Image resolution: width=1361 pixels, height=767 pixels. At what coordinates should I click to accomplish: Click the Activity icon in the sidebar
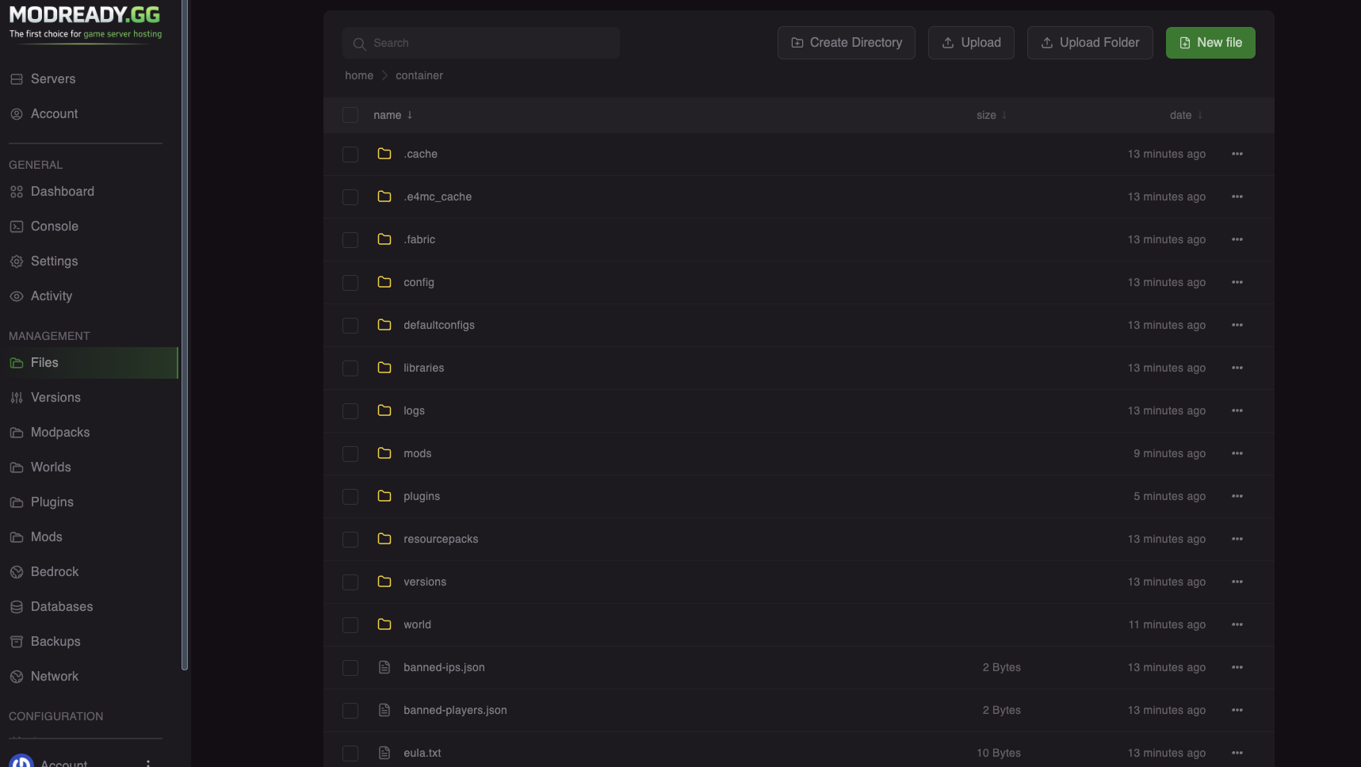point(16,296)
